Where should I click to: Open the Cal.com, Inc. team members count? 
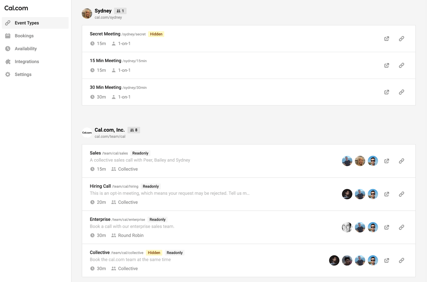pos(134,130)
